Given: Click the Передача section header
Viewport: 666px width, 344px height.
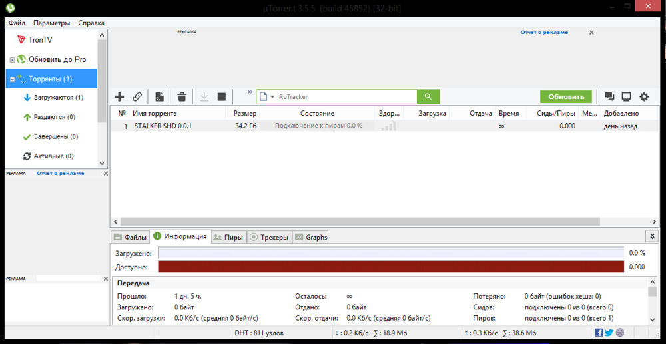Looking at the screenshot, I should tap(133, 283).
